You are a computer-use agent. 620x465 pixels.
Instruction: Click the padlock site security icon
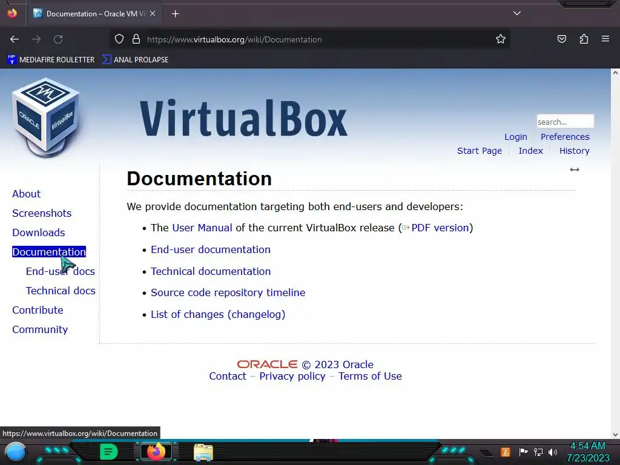136,39
